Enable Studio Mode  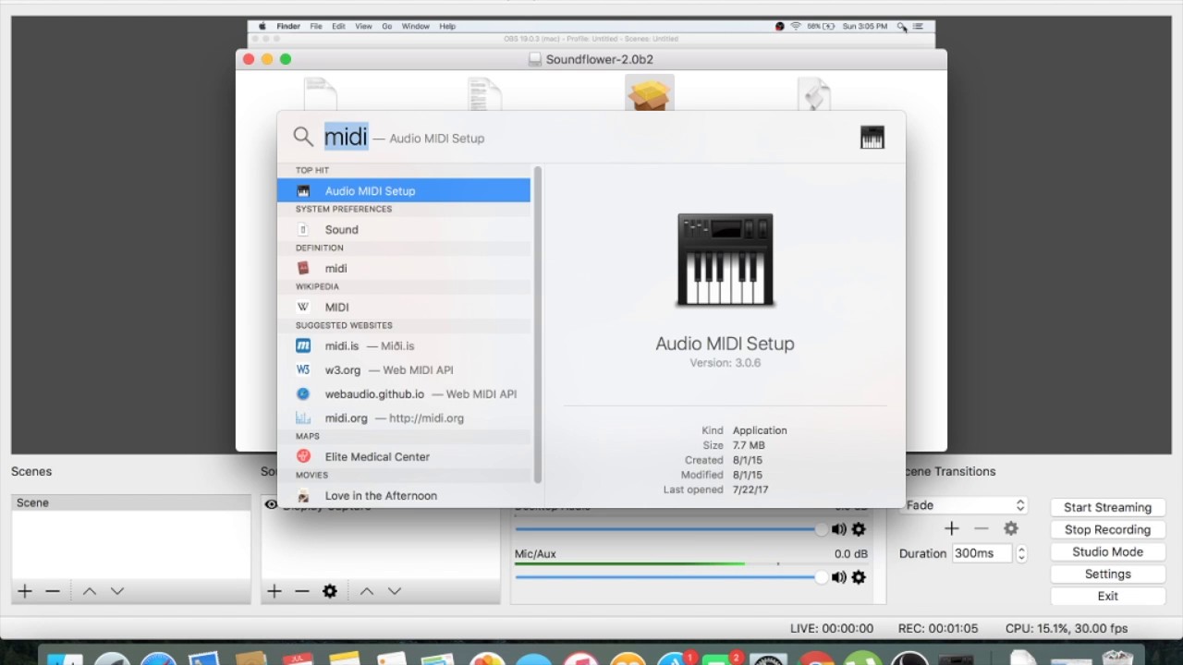click(x=1107, y=551)
